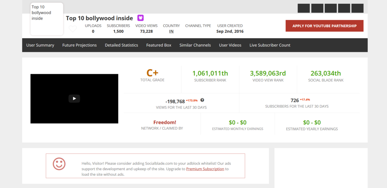Click the black video player thumbnail

[74, 99]
